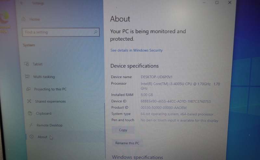Click the Rename this PC button

[x=127, y=143]
